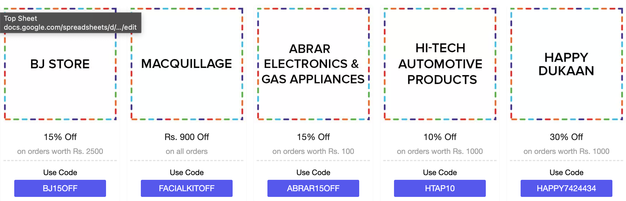Click the 30% Off discount heading
626x201 pixels.
567,137
